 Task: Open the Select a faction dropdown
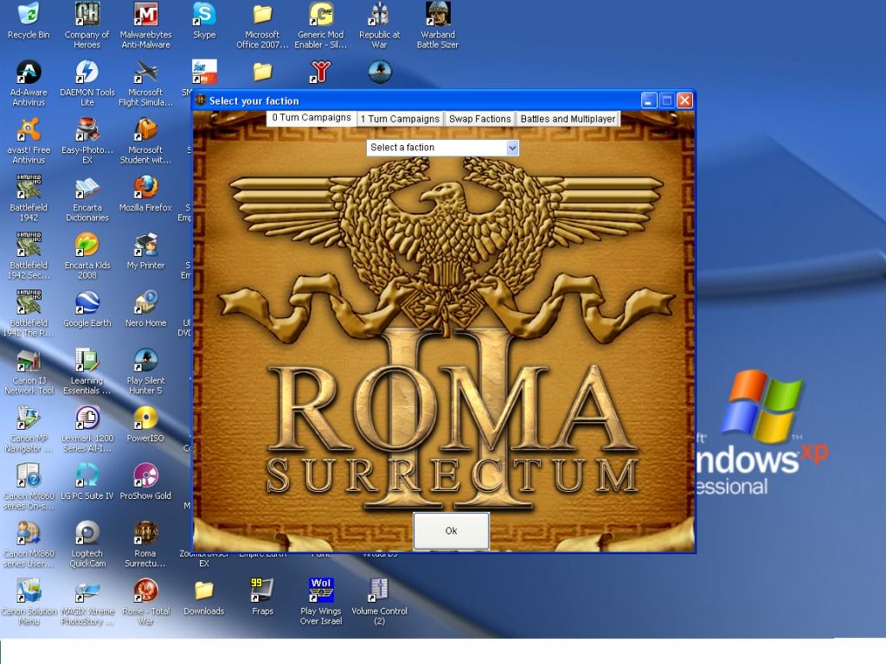tap(442, 148)
